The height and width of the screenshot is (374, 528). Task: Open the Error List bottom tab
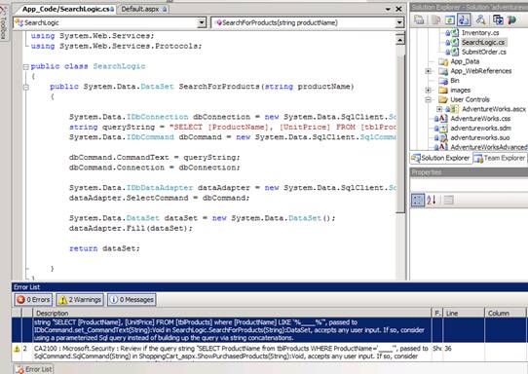(34, 369)
